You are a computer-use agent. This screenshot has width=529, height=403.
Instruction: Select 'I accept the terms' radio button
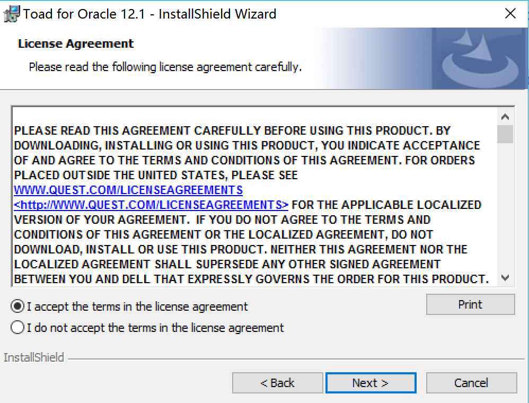tap(17, 306)
